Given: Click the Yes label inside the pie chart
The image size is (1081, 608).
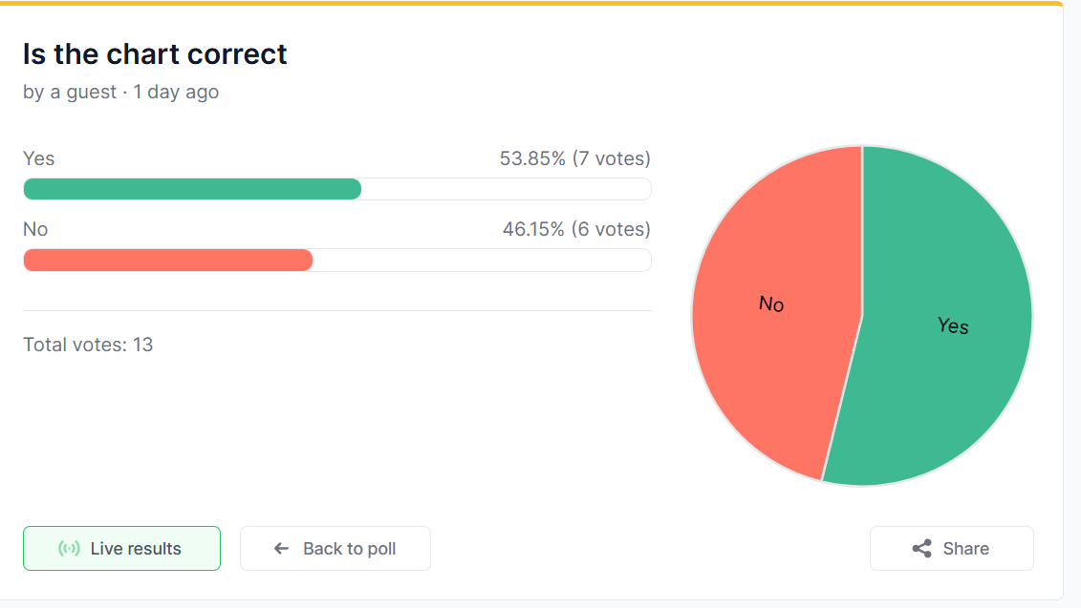Looking at the screenshot, I should click(x=953, y=325).
